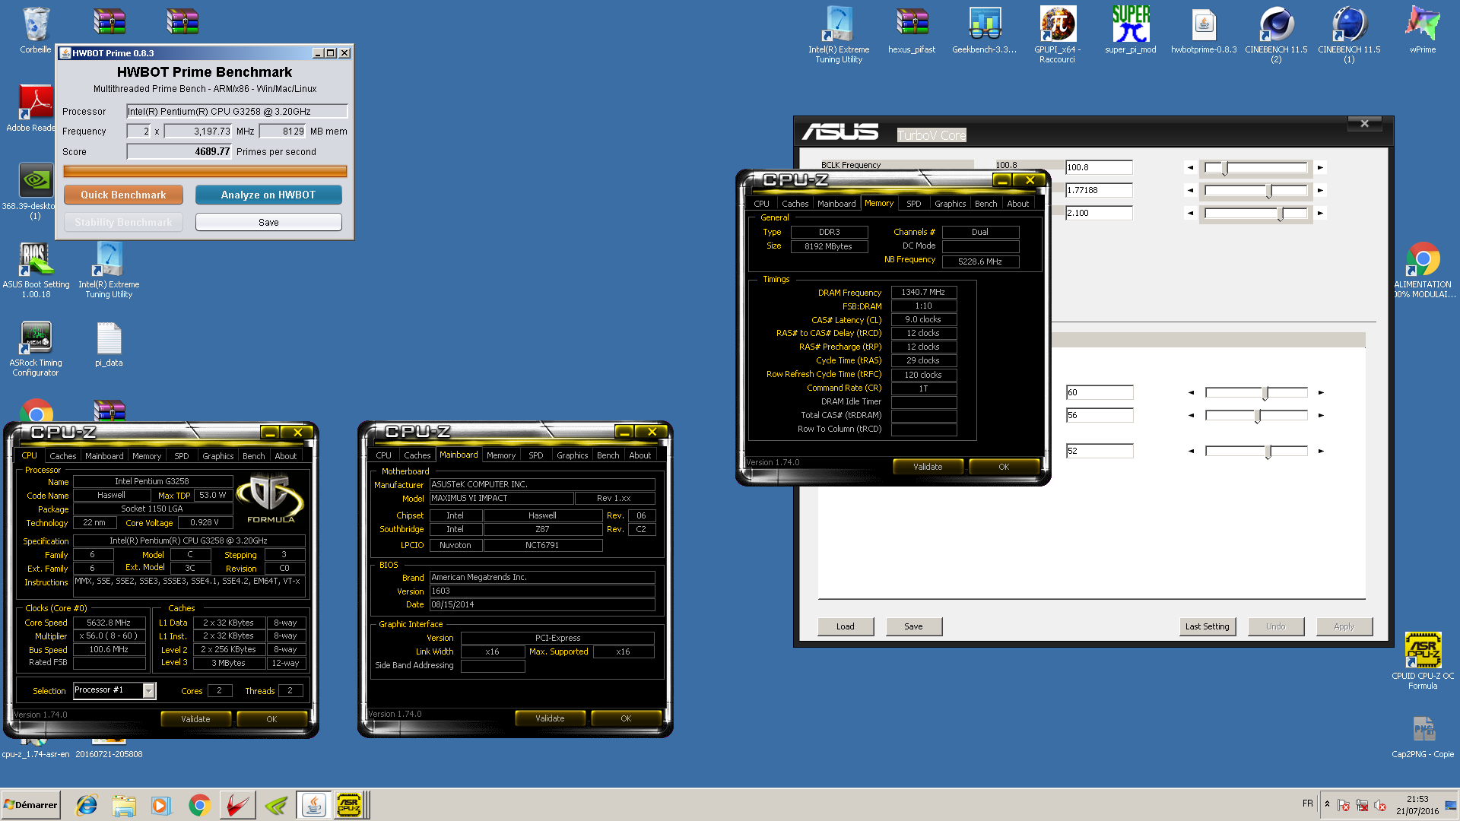This screenshot has height=821, width=1460.
Task: Open Graphics tab in middle CPU-Z window
Action: [x=572, y=455]
